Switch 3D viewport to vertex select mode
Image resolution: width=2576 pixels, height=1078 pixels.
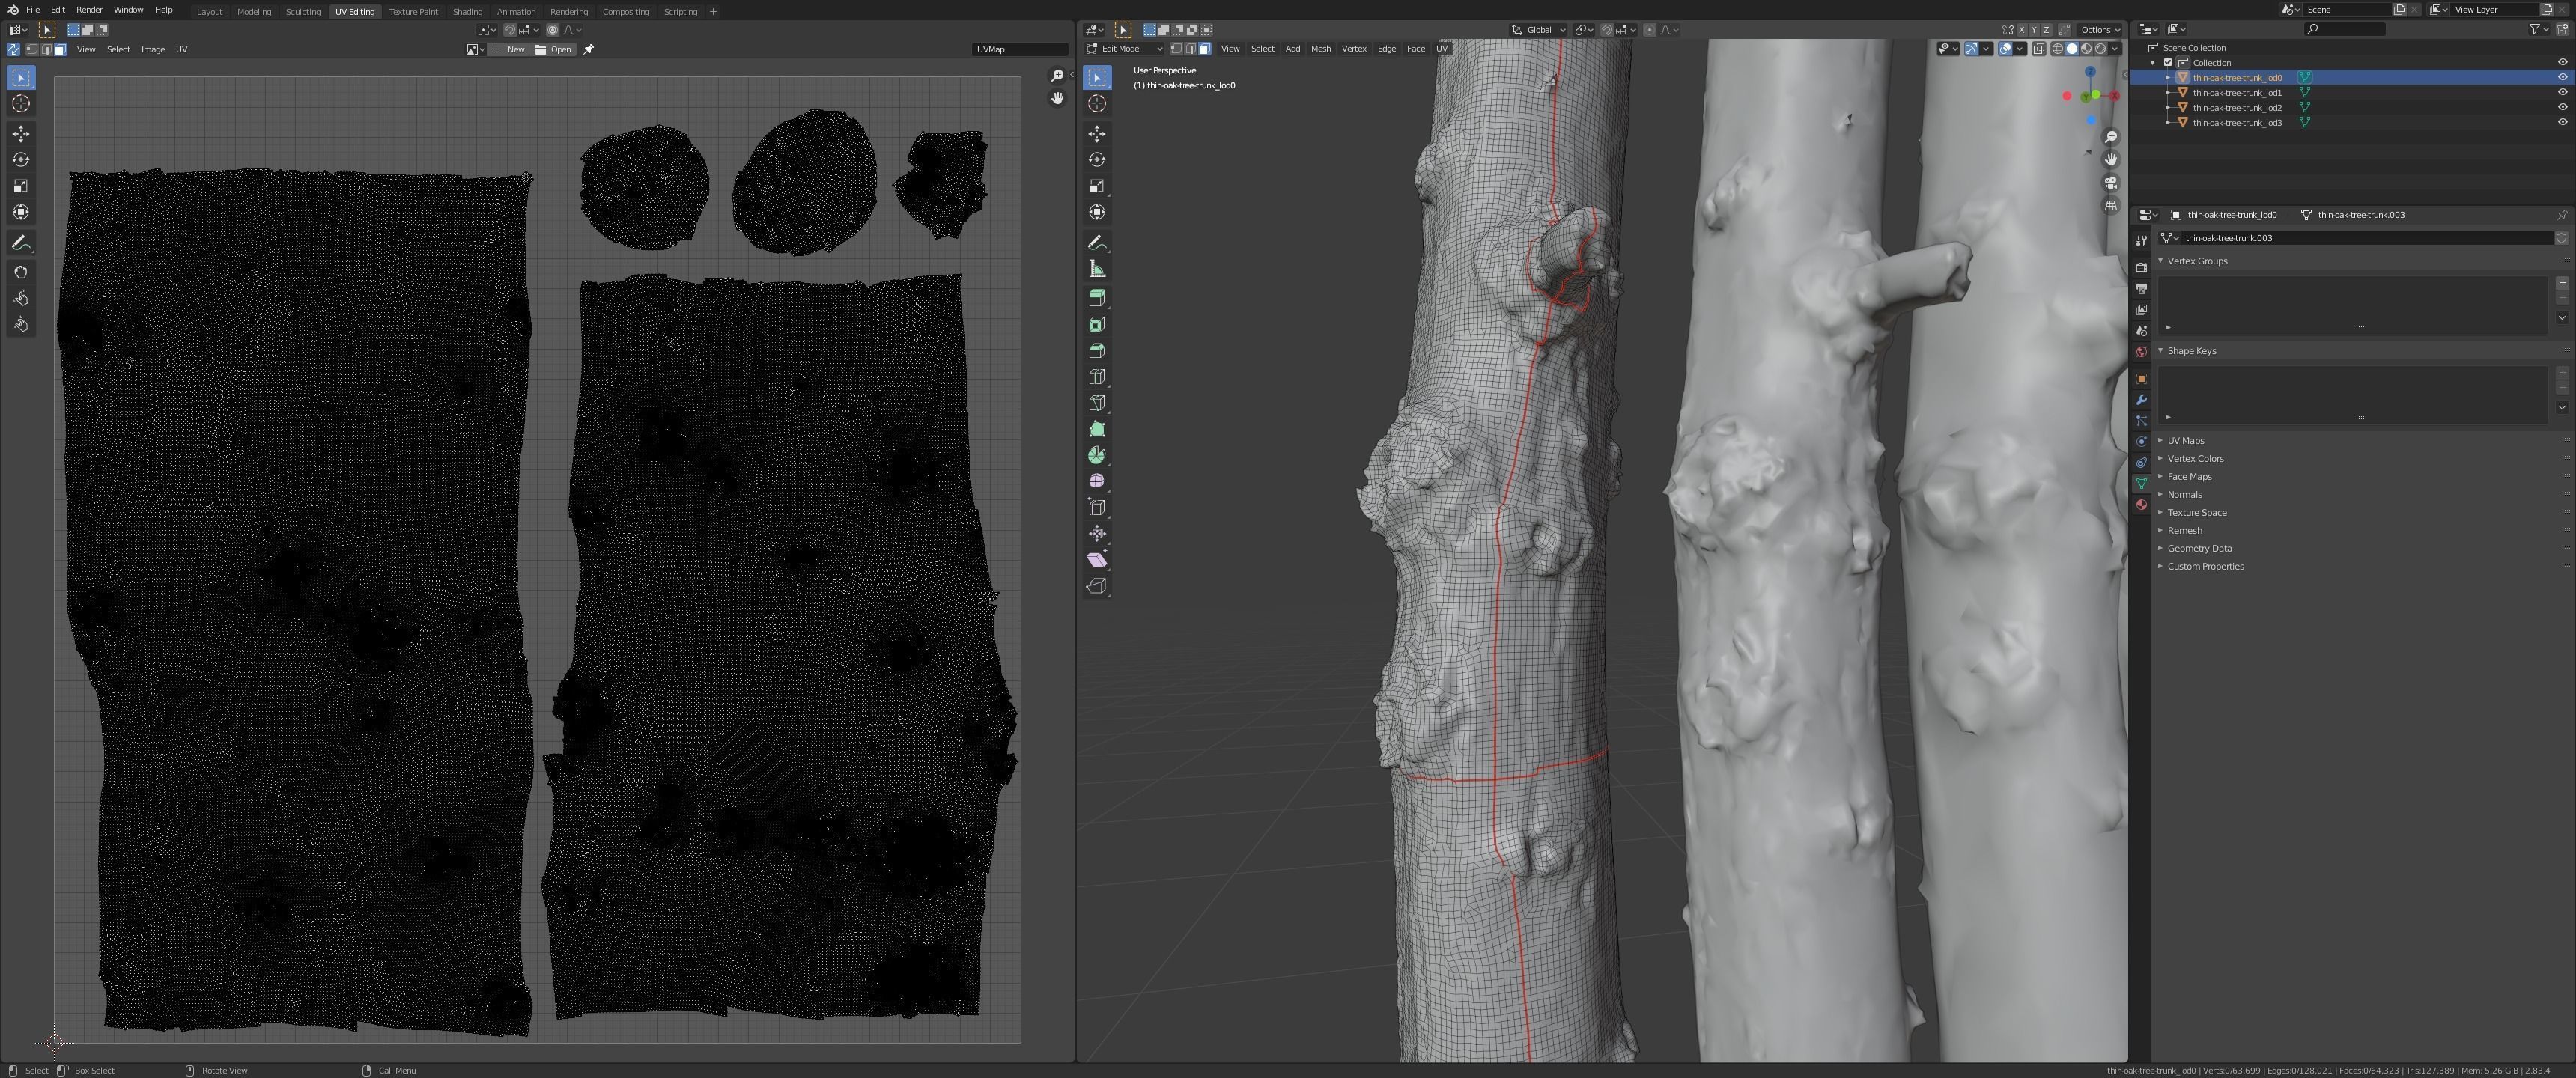(1176, 49)
